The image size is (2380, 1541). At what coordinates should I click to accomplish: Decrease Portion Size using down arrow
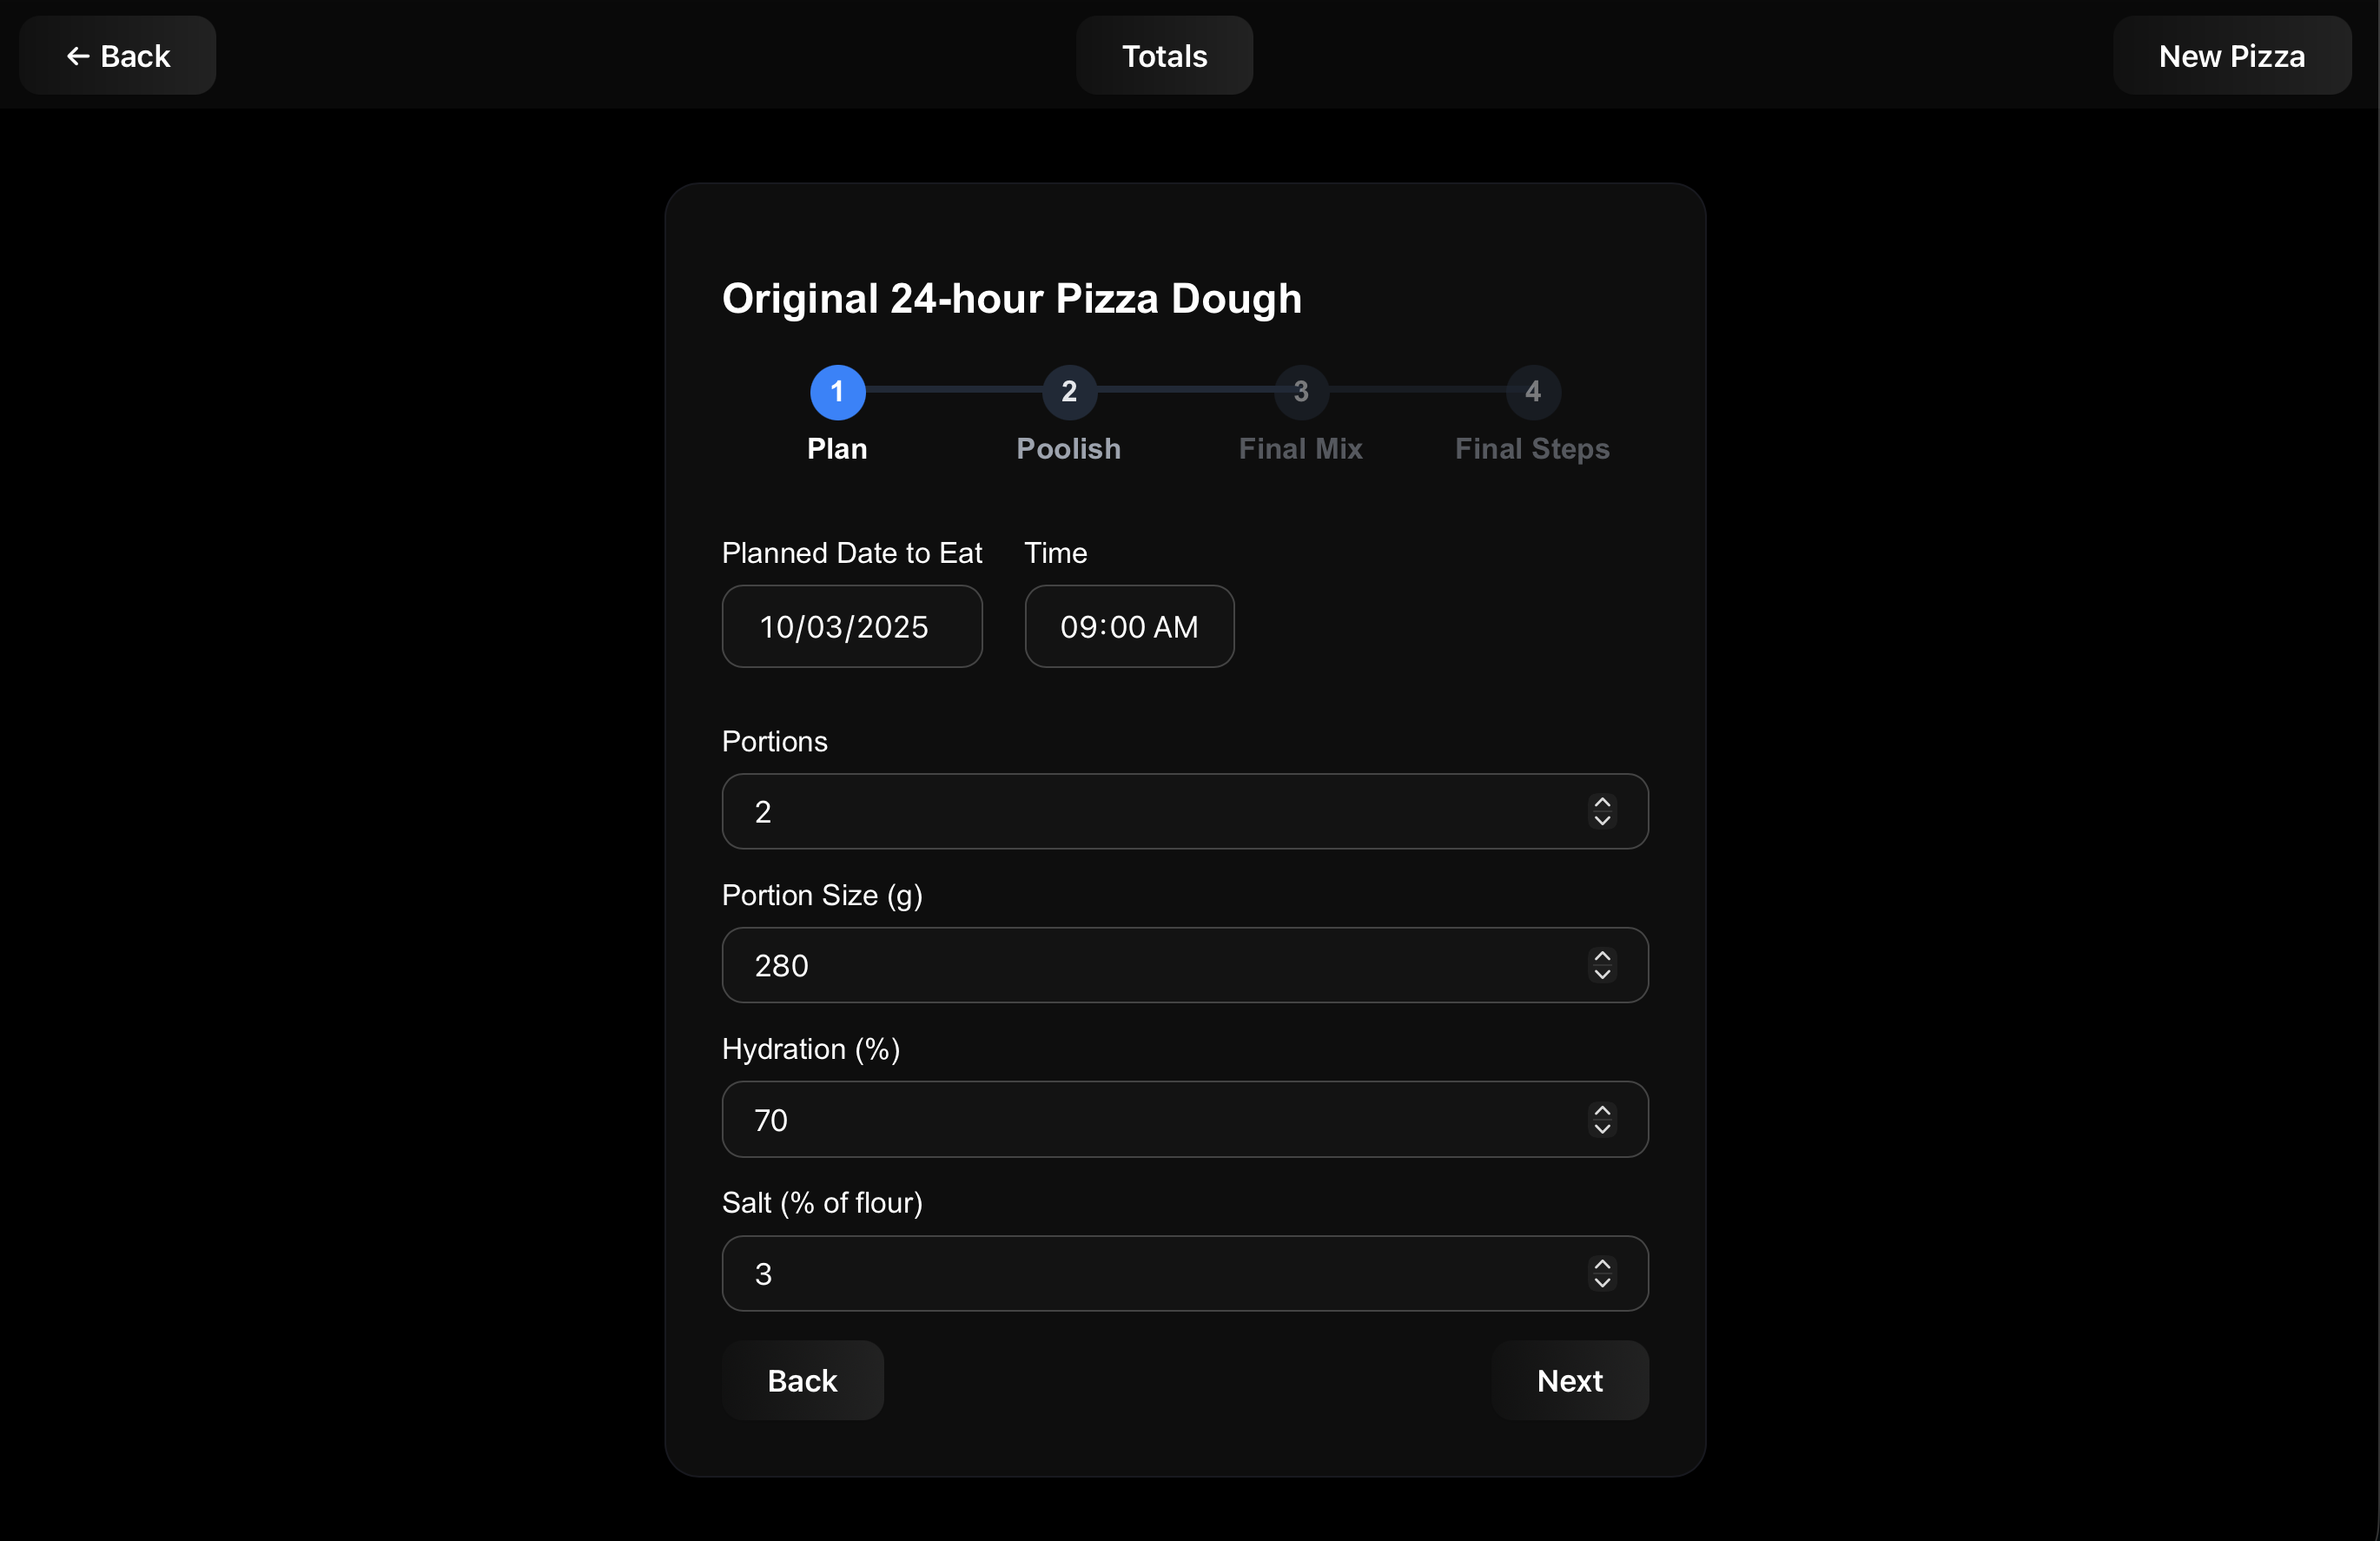coord(1602,975)
